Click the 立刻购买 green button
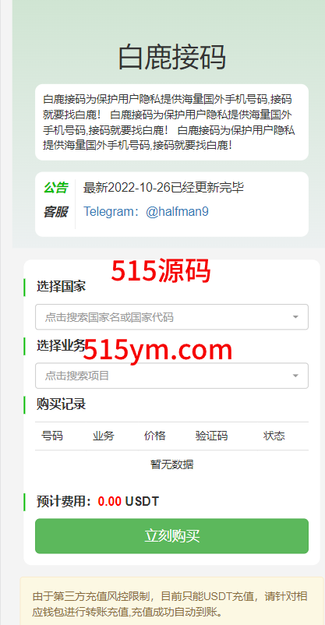Screen dimensions: 325x625 click(x=172, y=536)
